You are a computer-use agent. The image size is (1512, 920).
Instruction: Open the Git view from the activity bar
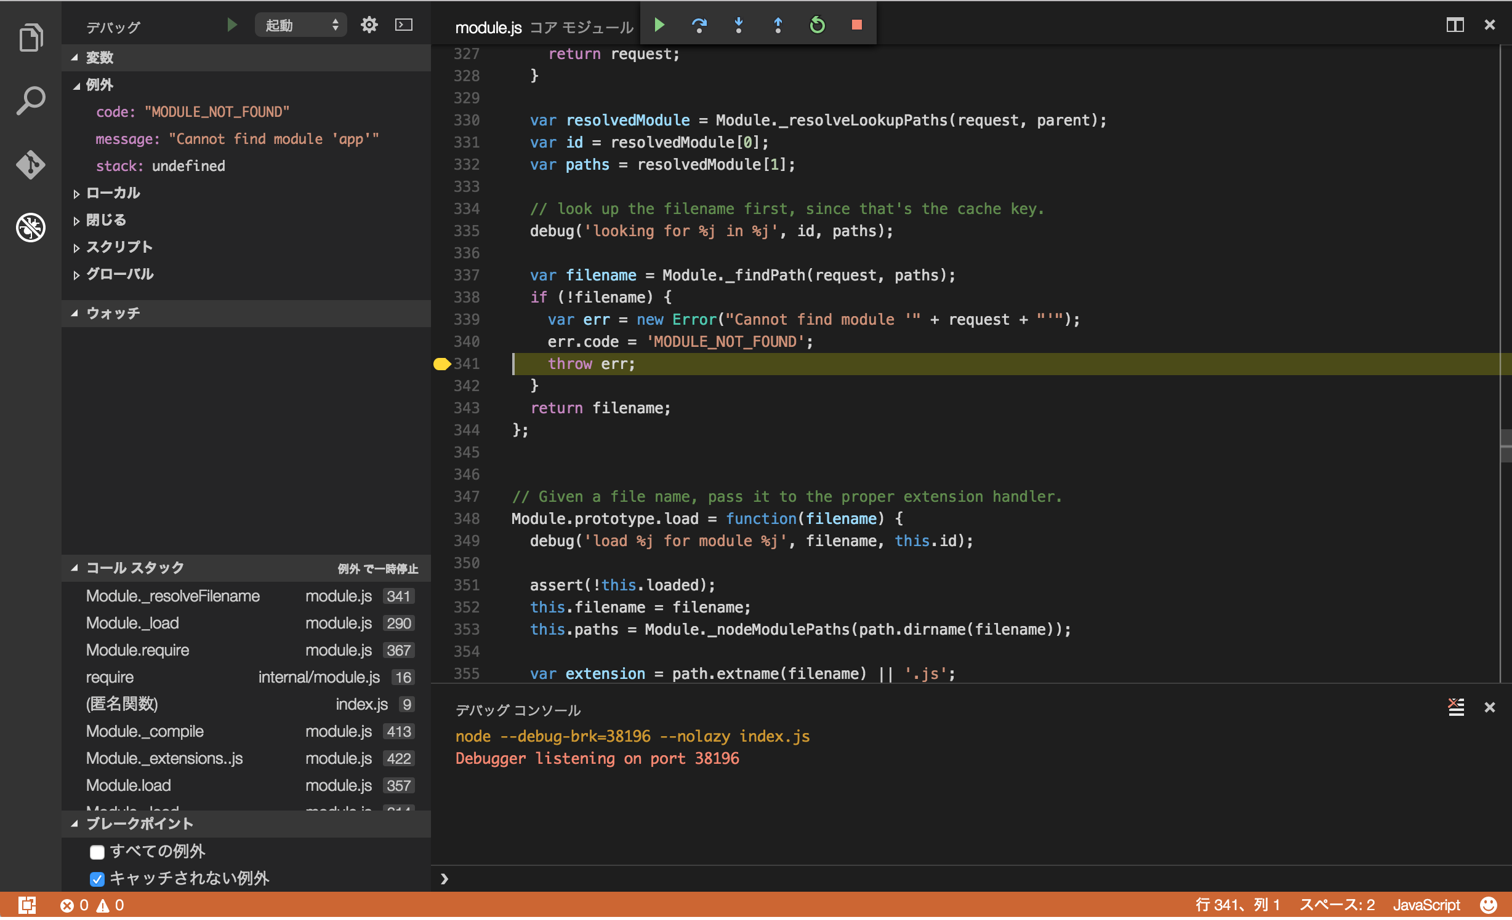click(30, 164)
